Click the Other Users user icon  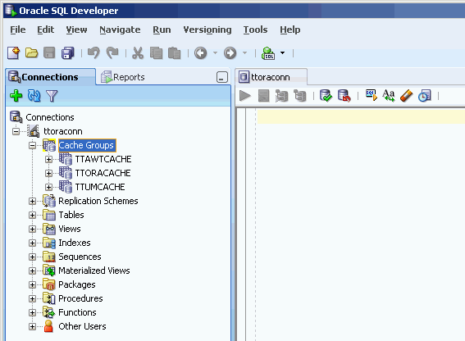[48, 326]
